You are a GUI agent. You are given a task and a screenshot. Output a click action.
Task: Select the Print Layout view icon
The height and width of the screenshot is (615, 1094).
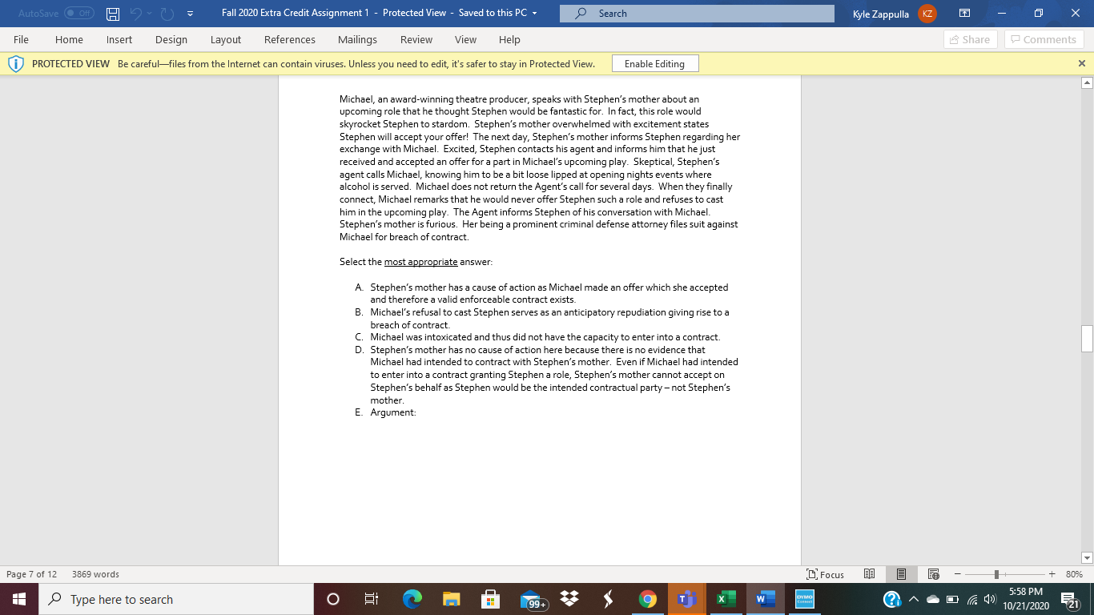901,574
